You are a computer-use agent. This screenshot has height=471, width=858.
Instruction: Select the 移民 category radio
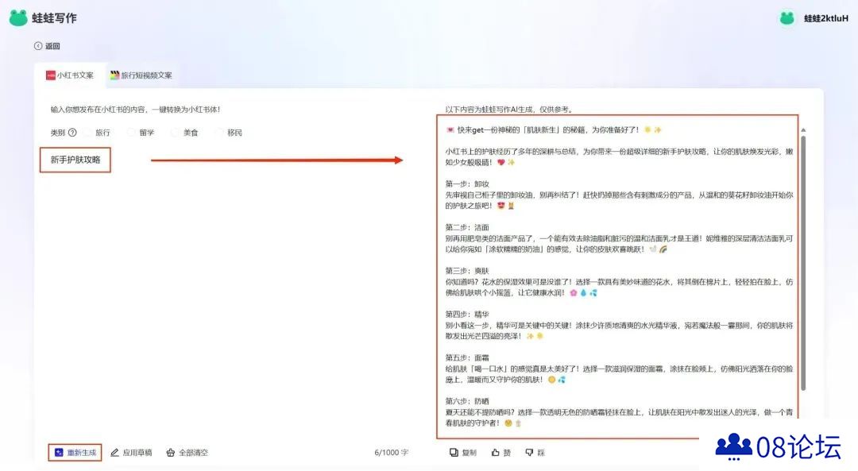tap(219, 133)
